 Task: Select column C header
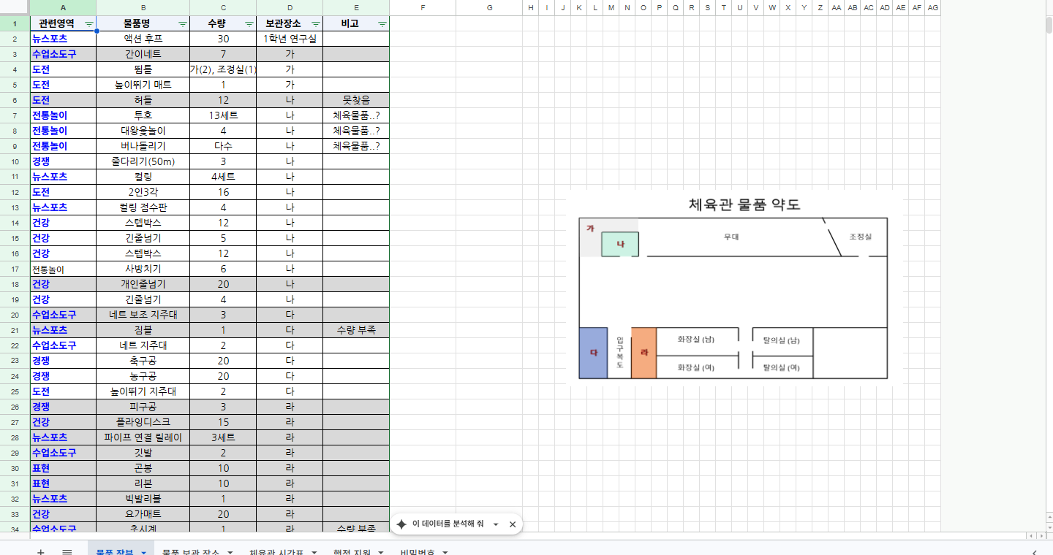[x=223, y=7]
